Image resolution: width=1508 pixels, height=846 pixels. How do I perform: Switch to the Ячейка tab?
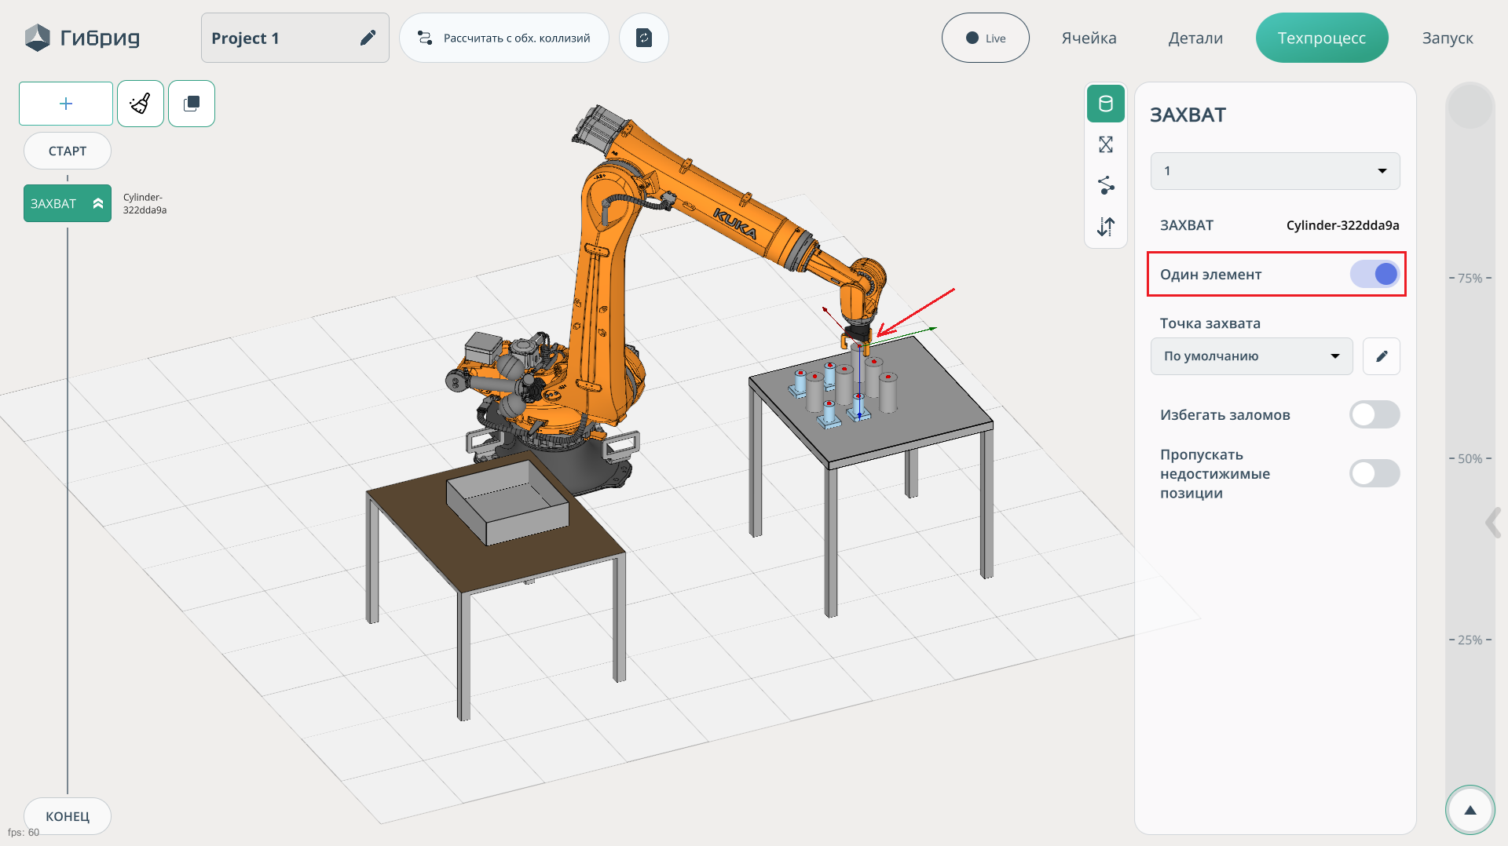click(1089, 38)
